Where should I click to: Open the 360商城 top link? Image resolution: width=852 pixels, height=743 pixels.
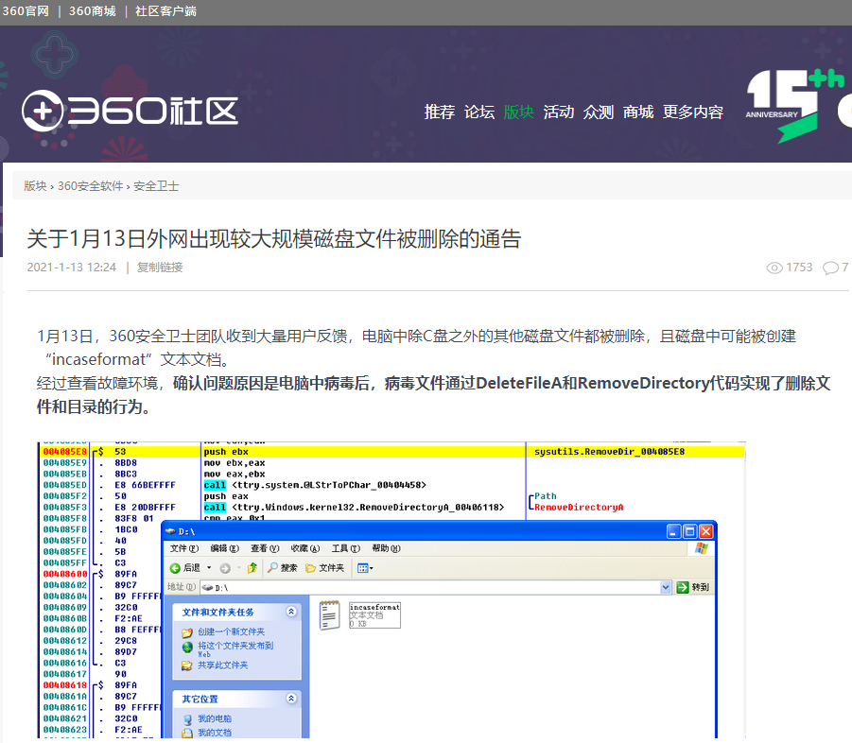tap(93, 10)
